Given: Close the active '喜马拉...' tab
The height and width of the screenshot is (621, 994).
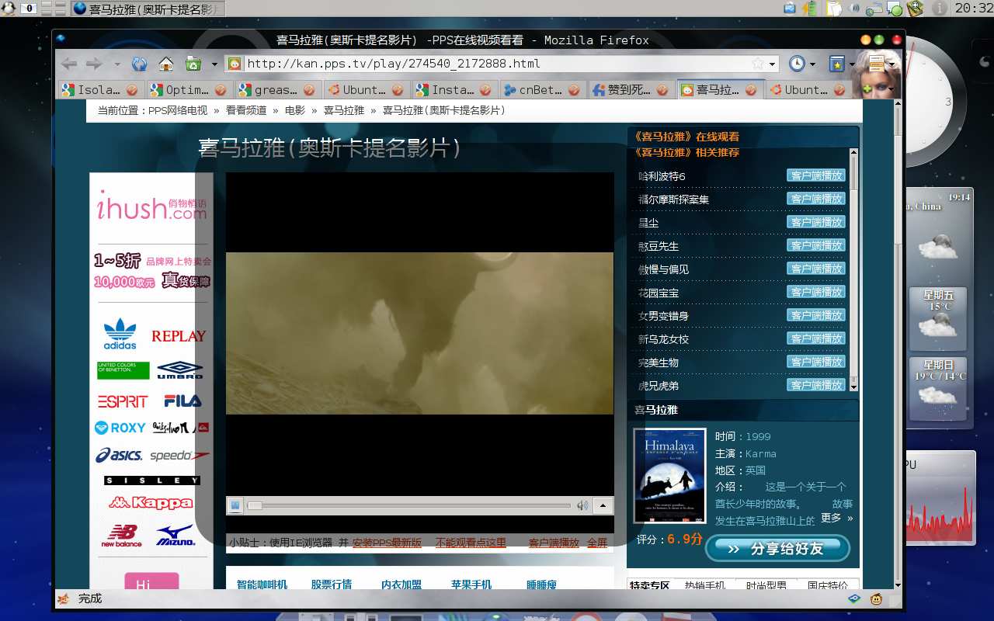Looking at the screenshot, I should [x=751, y=90].
